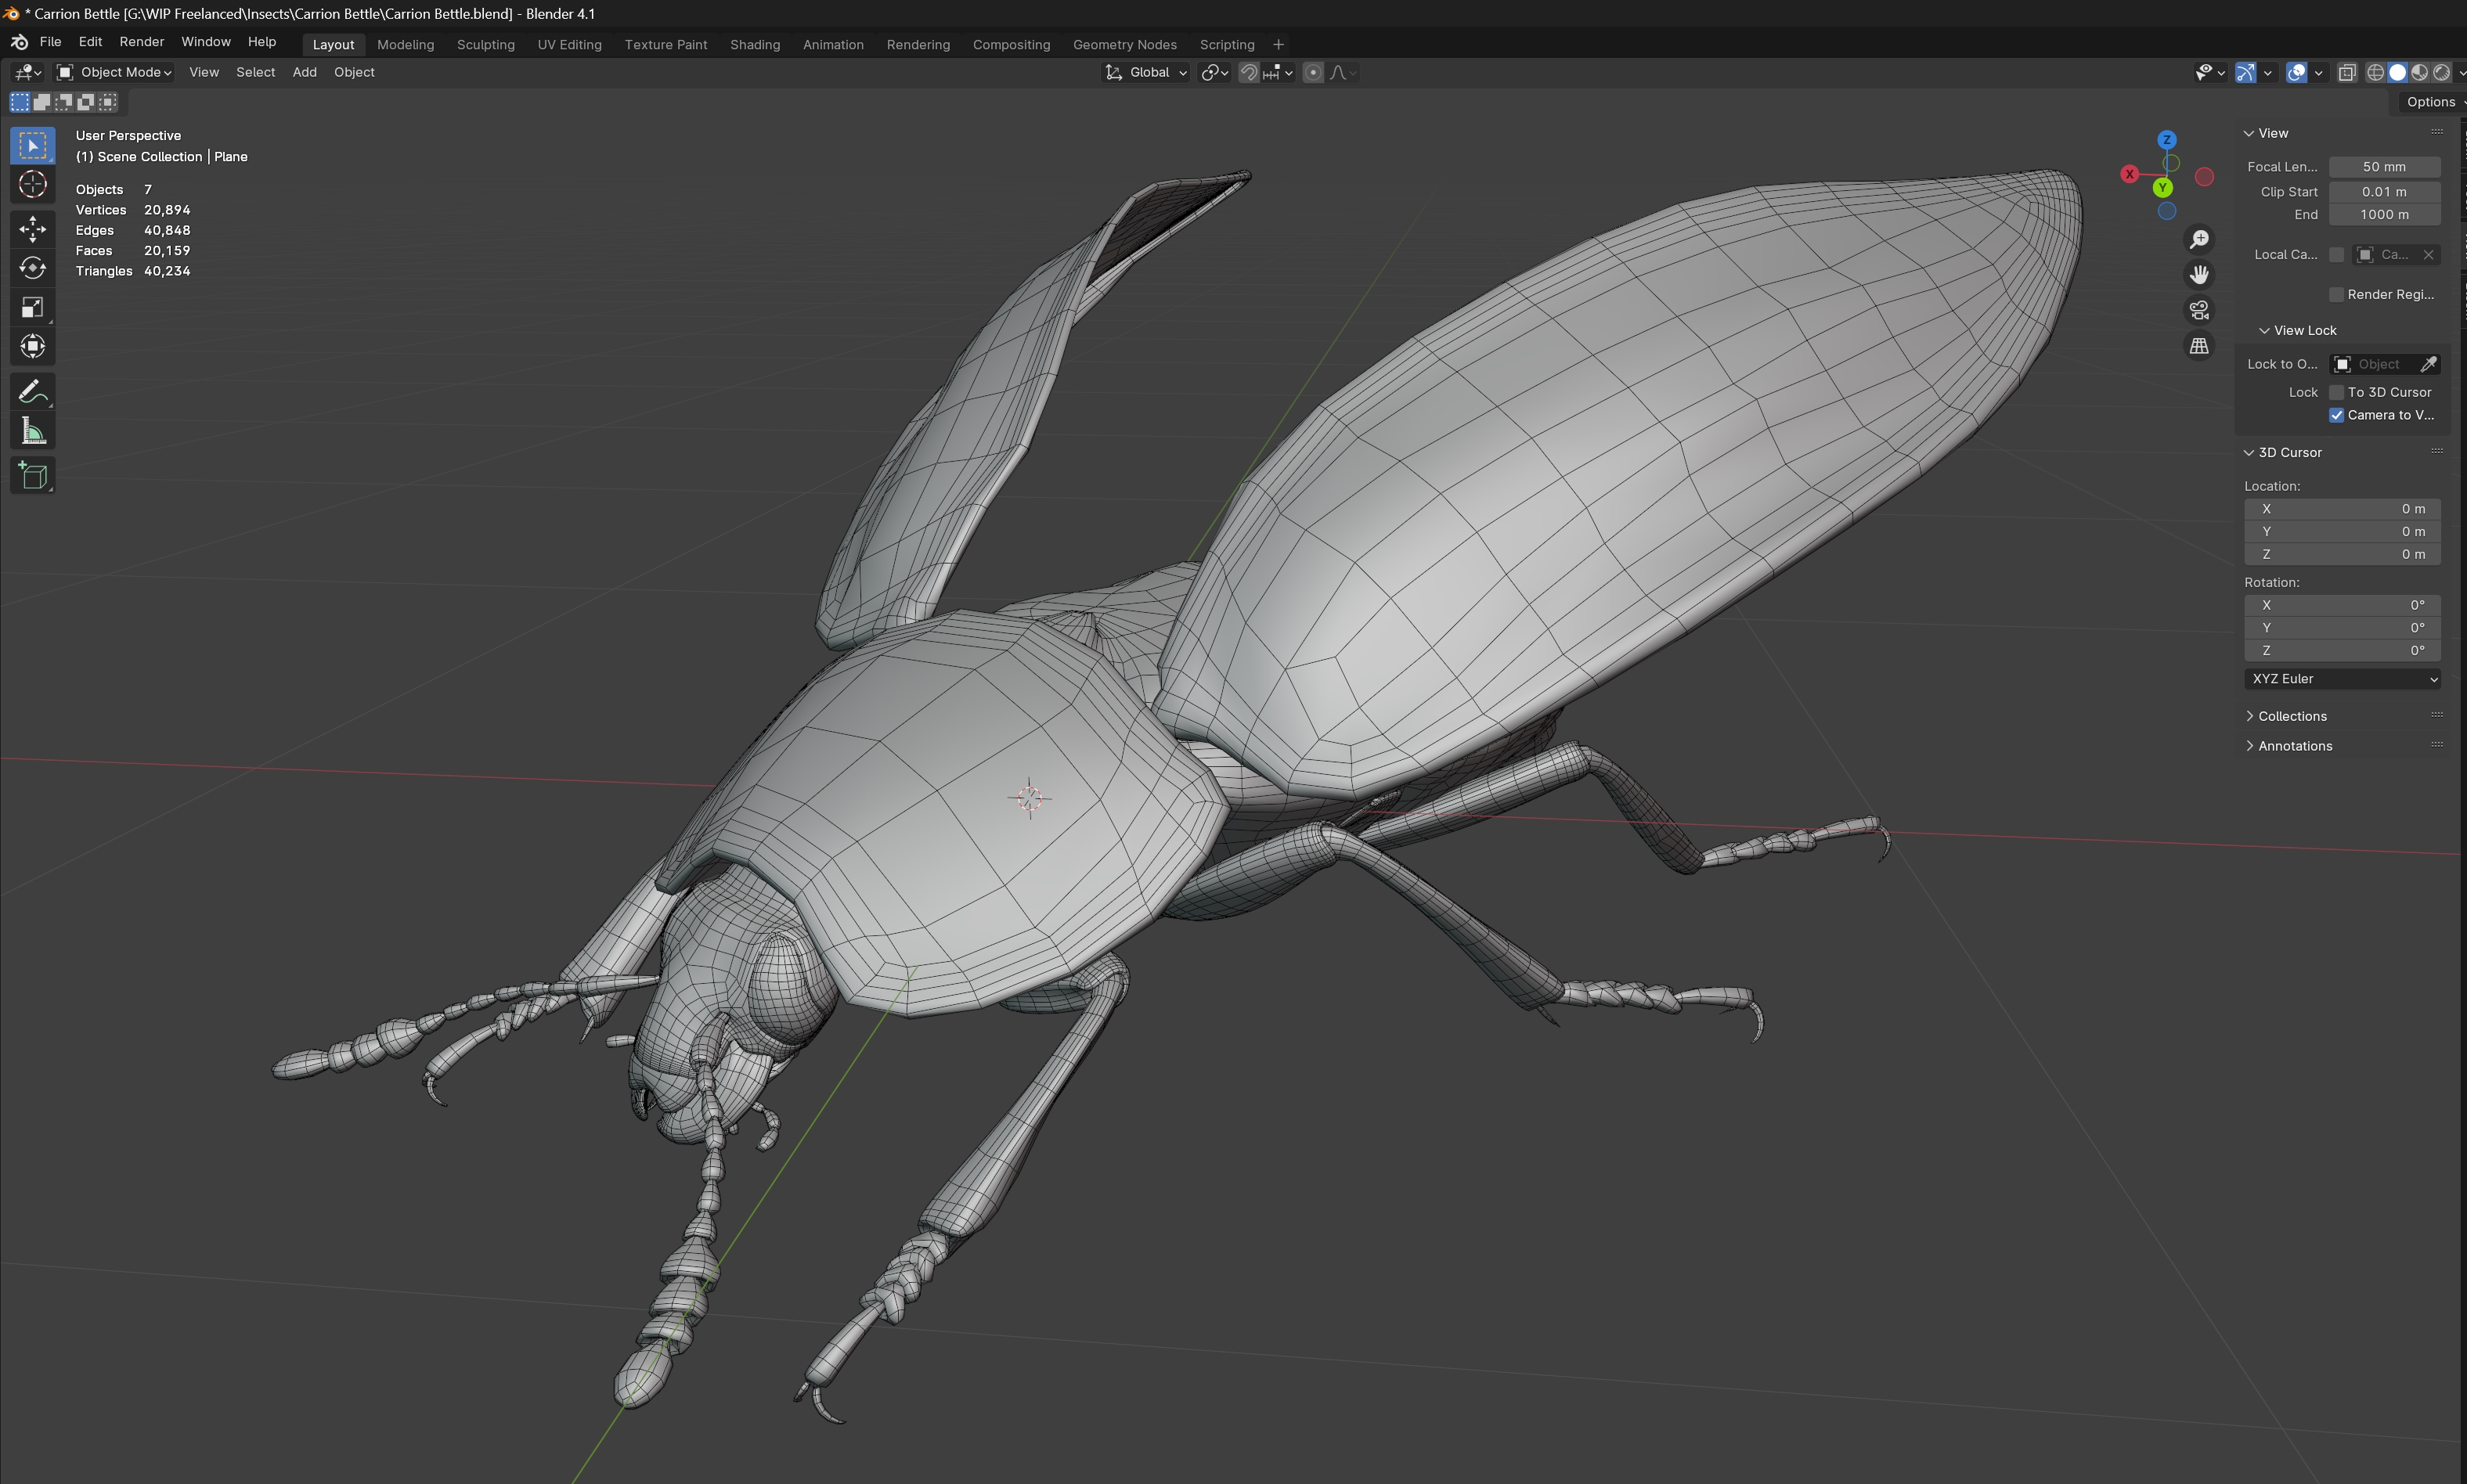Click the 3D Cursor tool
The width and height of the screenshot is (2467, 1484).
(x=32, y=184)
